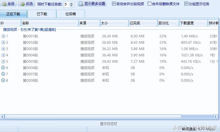Decrease simultaneous download task count
The width and height of the screenshot is (220, 132).
point(72,6)
